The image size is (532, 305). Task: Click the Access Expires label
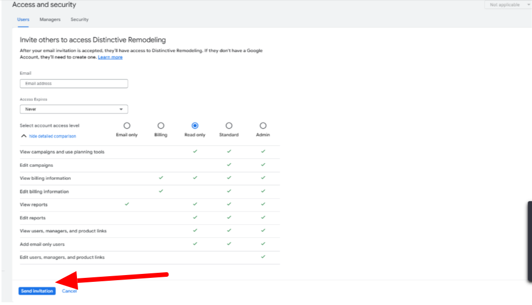33,99
